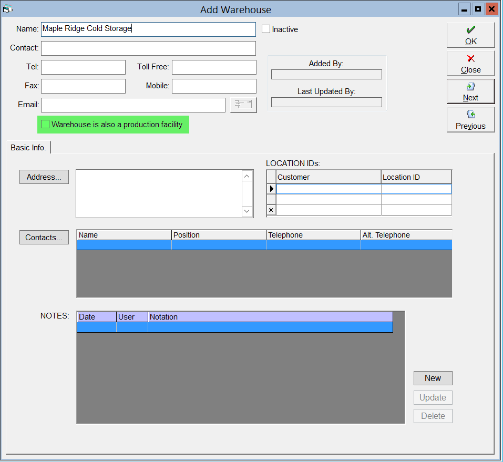Viewport: 503px width, 462px height.
Task: Click the Notation column header in notes grid
Action: 271,317
